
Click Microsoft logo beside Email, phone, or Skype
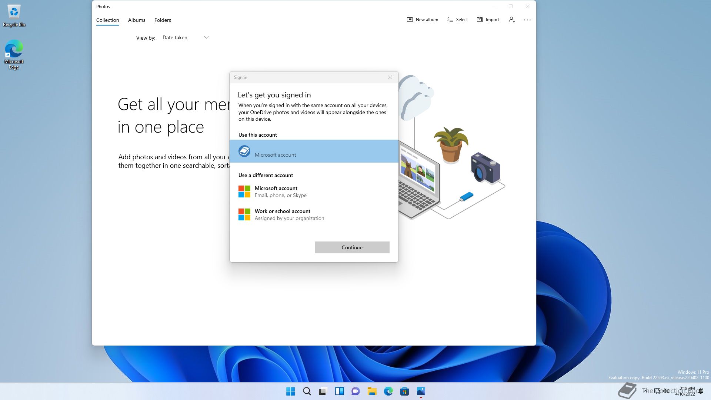pos(244,191)
